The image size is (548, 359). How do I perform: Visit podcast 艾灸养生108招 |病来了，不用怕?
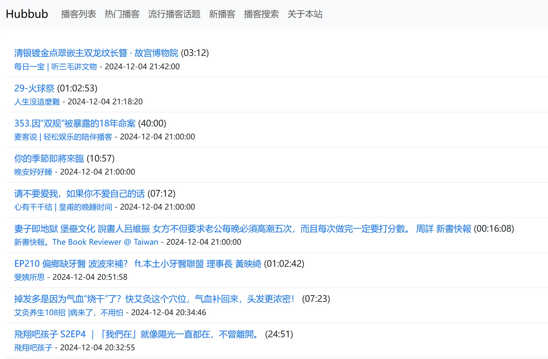(69, 312)
